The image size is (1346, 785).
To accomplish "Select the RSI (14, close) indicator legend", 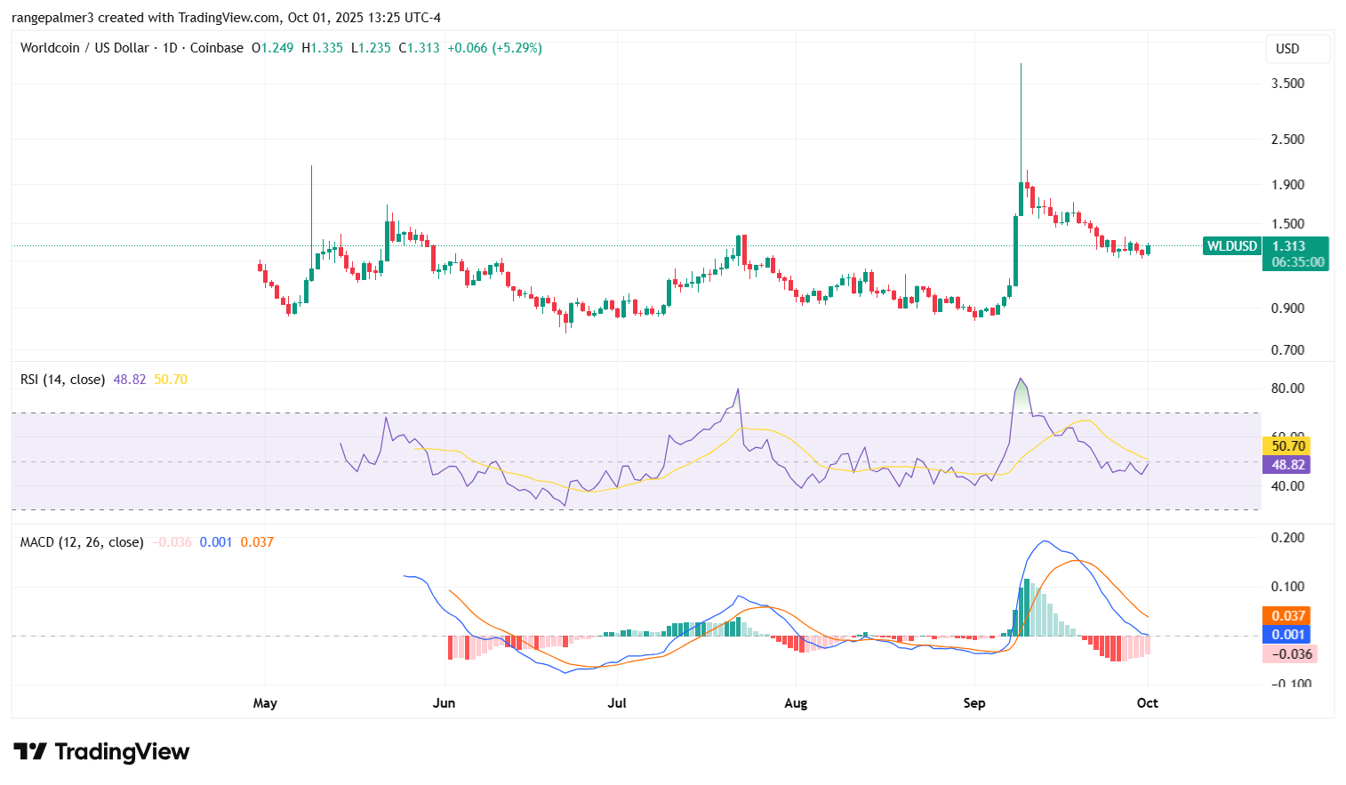I will [62, 379].
